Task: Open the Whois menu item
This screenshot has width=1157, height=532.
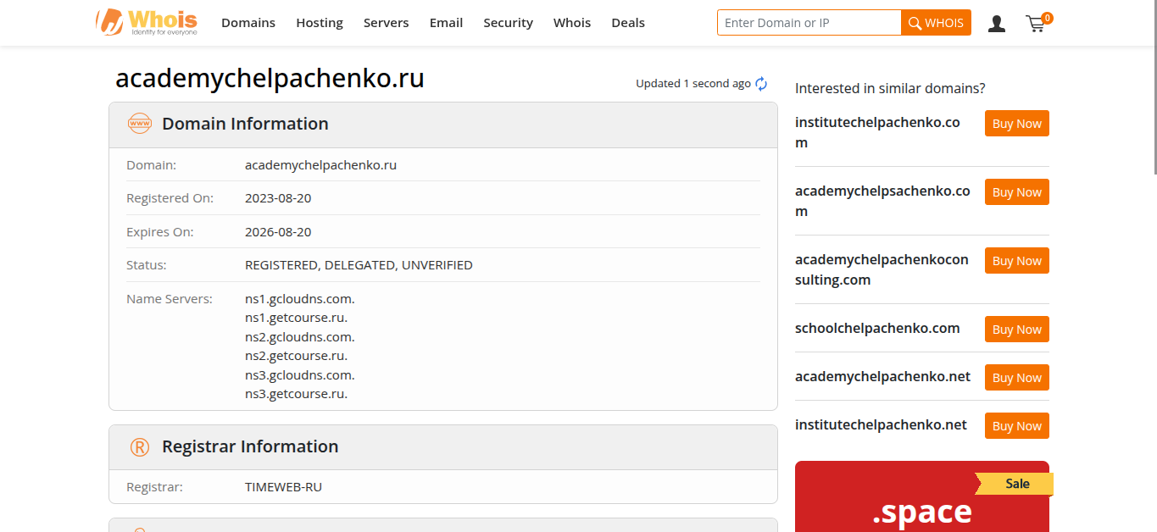Action: point(572,23)
